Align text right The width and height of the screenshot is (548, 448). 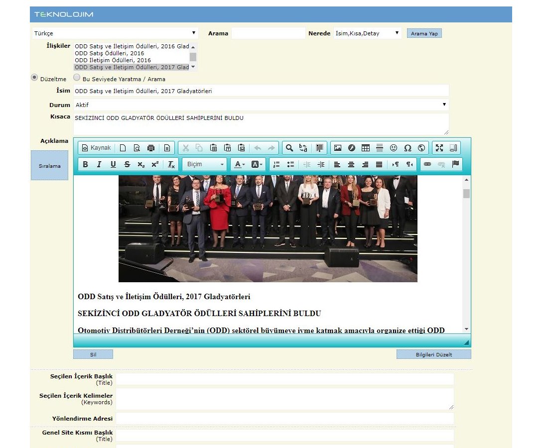[x=365, y=164]
